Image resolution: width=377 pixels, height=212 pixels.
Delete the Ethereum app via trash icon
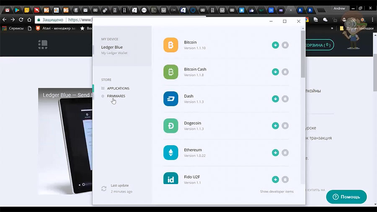(285, 153)
